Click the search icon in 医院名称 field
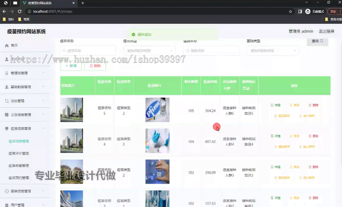Viewport: 342px width, 207px height. (188, 51)
